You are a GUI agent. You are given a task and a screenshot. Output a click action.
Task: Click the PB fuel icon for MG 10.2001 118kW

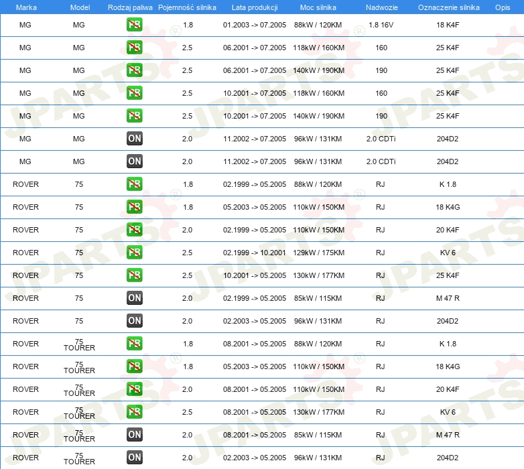[134, 93]
